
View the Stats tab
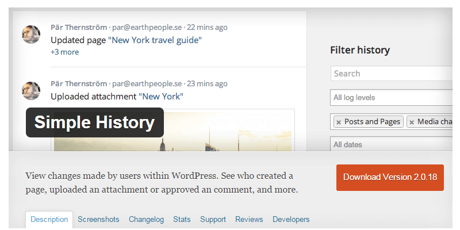coord(182,219)
